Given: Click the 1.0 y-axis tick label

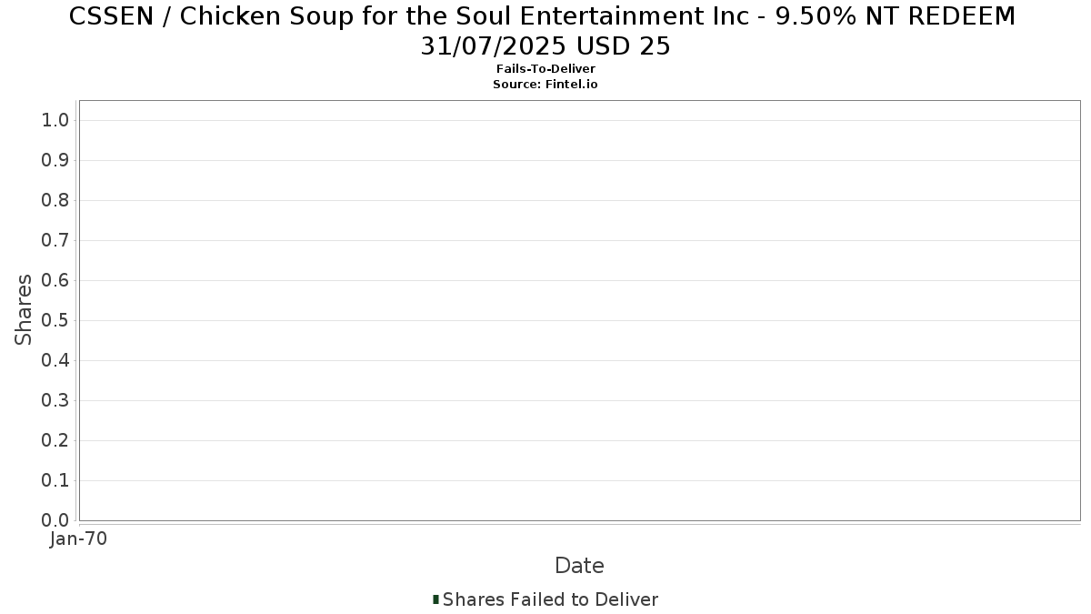Looking at the screenshot, I should (x=56, y=121).
